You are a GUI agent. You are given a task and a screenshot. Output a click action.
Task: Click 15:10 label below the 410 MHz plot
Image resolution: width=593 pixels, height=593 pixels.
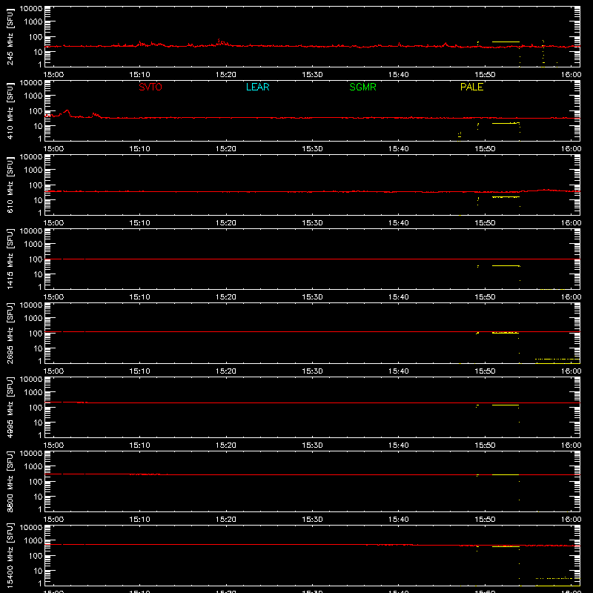pyautogui.click(x=139, y=149)
